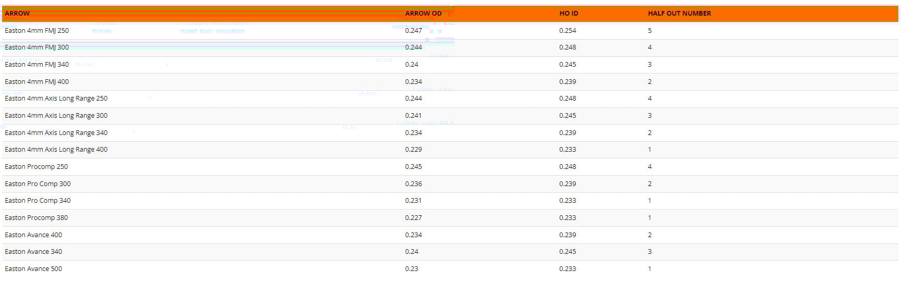Select the Easton 4mm FMJ 400 row name

(x=36, y=82)
